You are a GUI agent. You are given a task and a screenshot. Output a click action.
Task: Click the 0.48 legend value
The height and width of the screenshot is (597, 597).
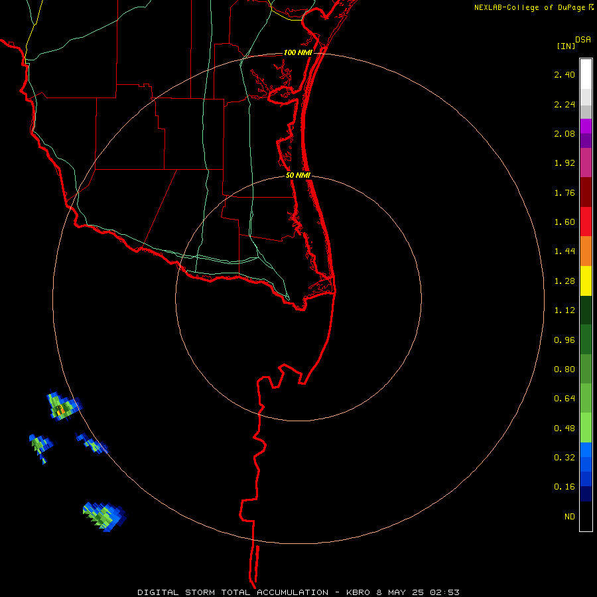pyautogui.click(x=564, y=429)
